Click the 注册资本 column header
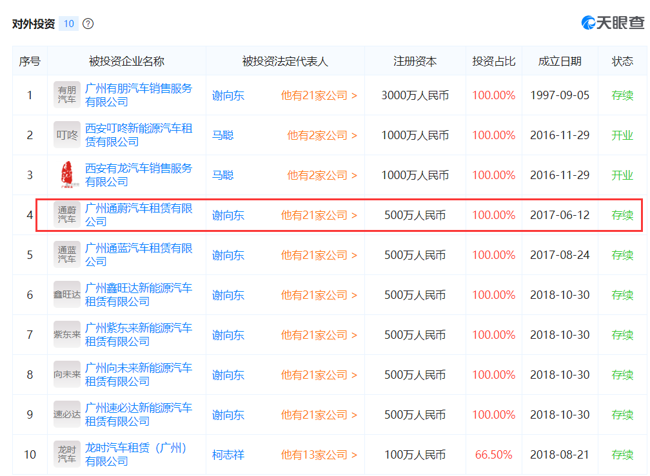650x476 pixels. [415, 61]
